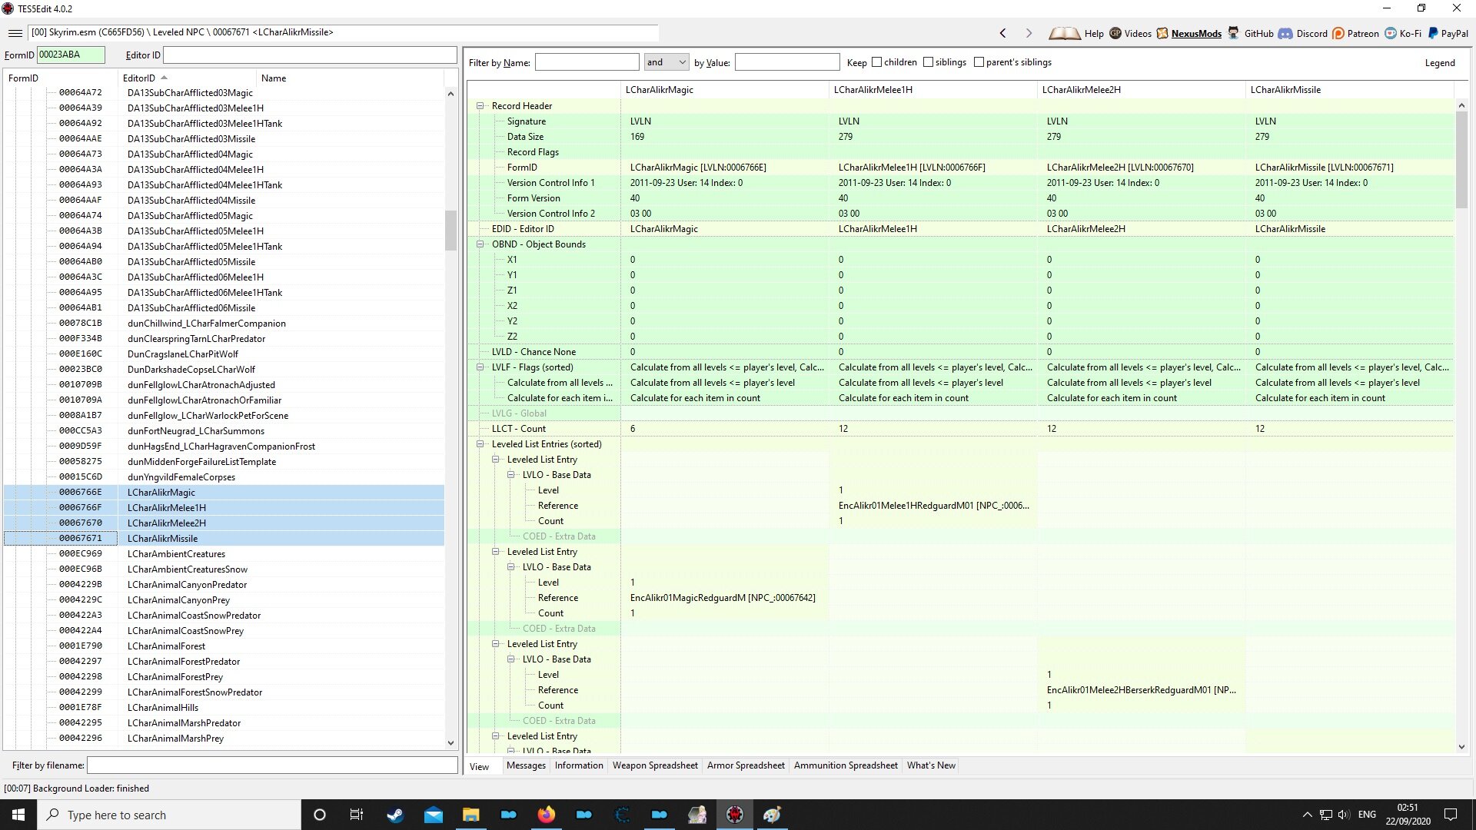Switch to the View tab

480,766
